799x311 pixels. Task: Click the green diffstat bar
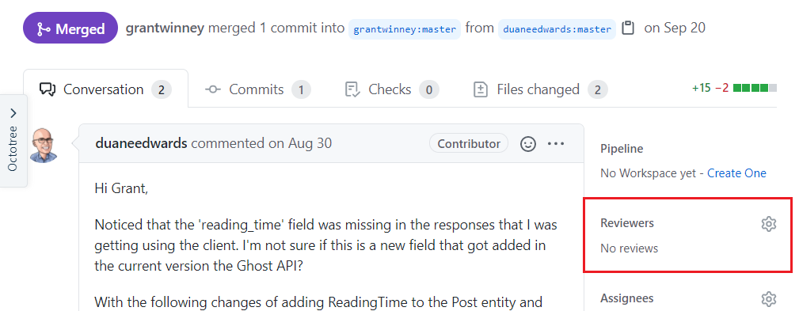point(755,88)
